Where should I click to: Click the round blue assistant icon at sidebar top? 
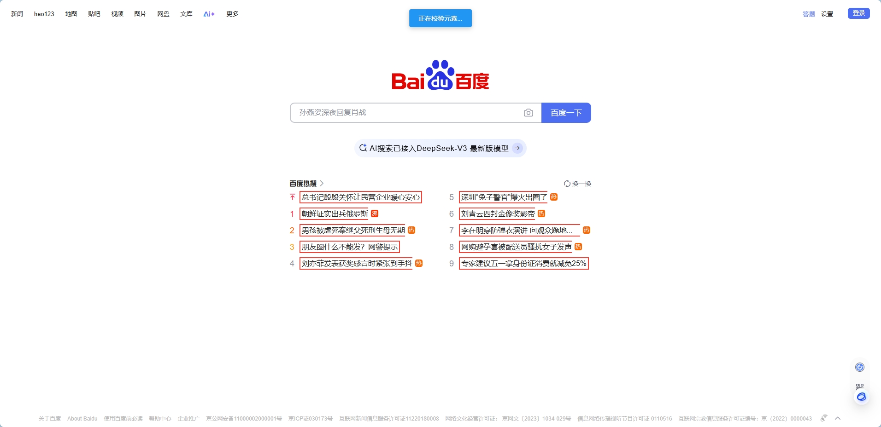[860, 367]
